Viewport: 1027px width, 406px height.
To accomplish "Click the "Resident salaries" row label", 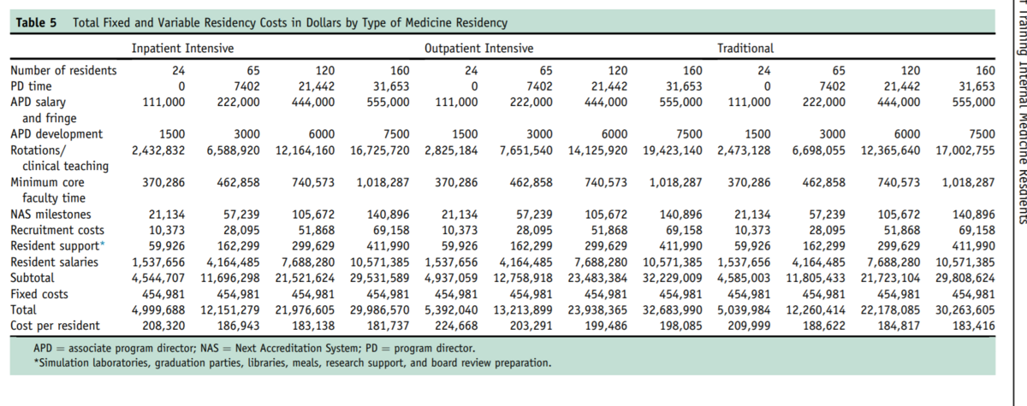I will [55, 262].
